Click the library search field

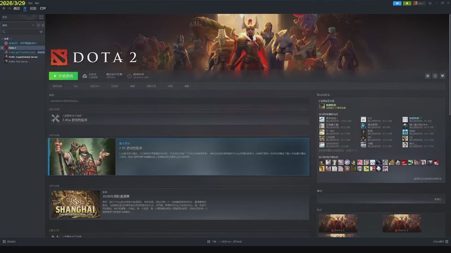[x=20, y=32]
